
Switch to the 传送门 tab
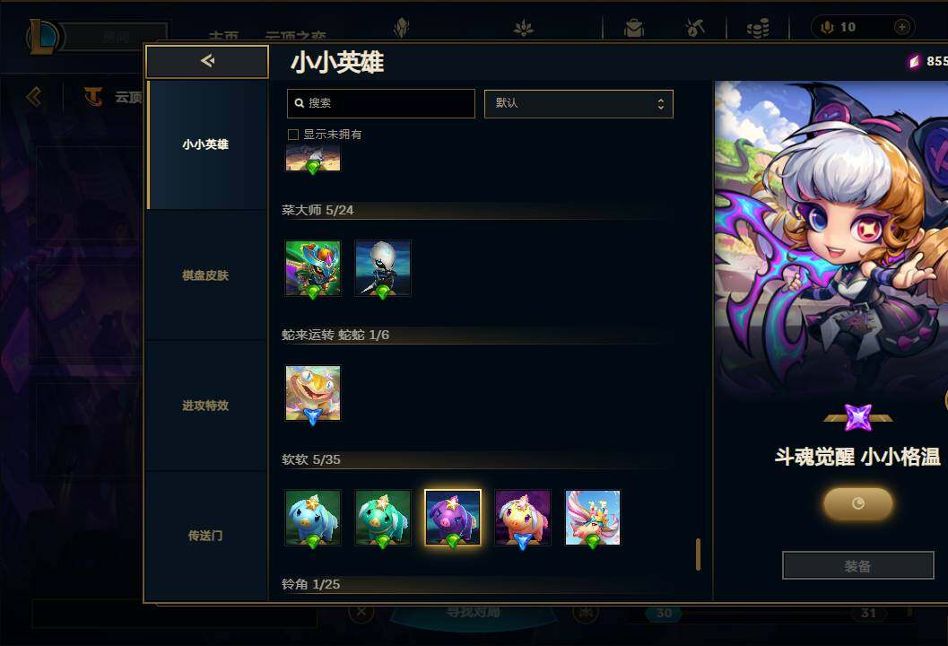click(205, 536)
